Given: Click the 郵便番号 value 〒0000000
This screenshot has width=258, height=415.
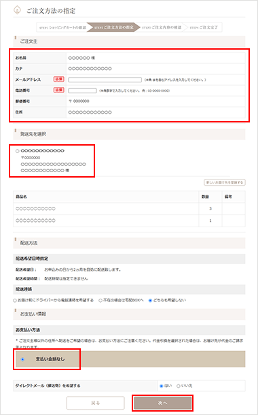Looking at the screenshot, I should coord(79,101).
